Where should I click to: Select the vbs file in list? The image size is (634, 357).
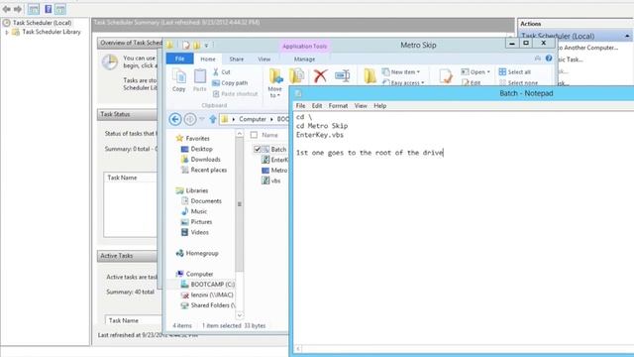271,180
